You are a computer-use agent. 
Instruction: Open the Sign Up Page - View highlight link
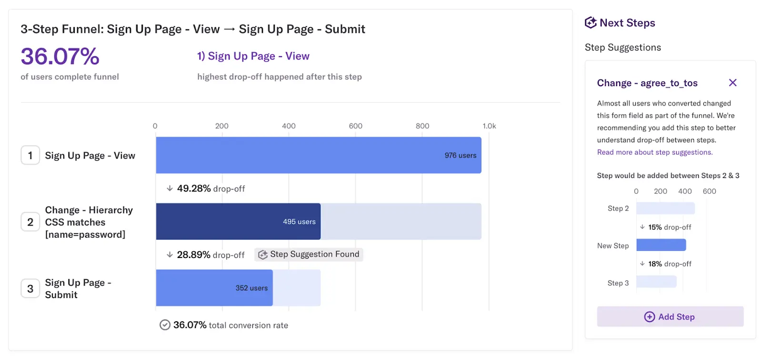coord(253,56)
